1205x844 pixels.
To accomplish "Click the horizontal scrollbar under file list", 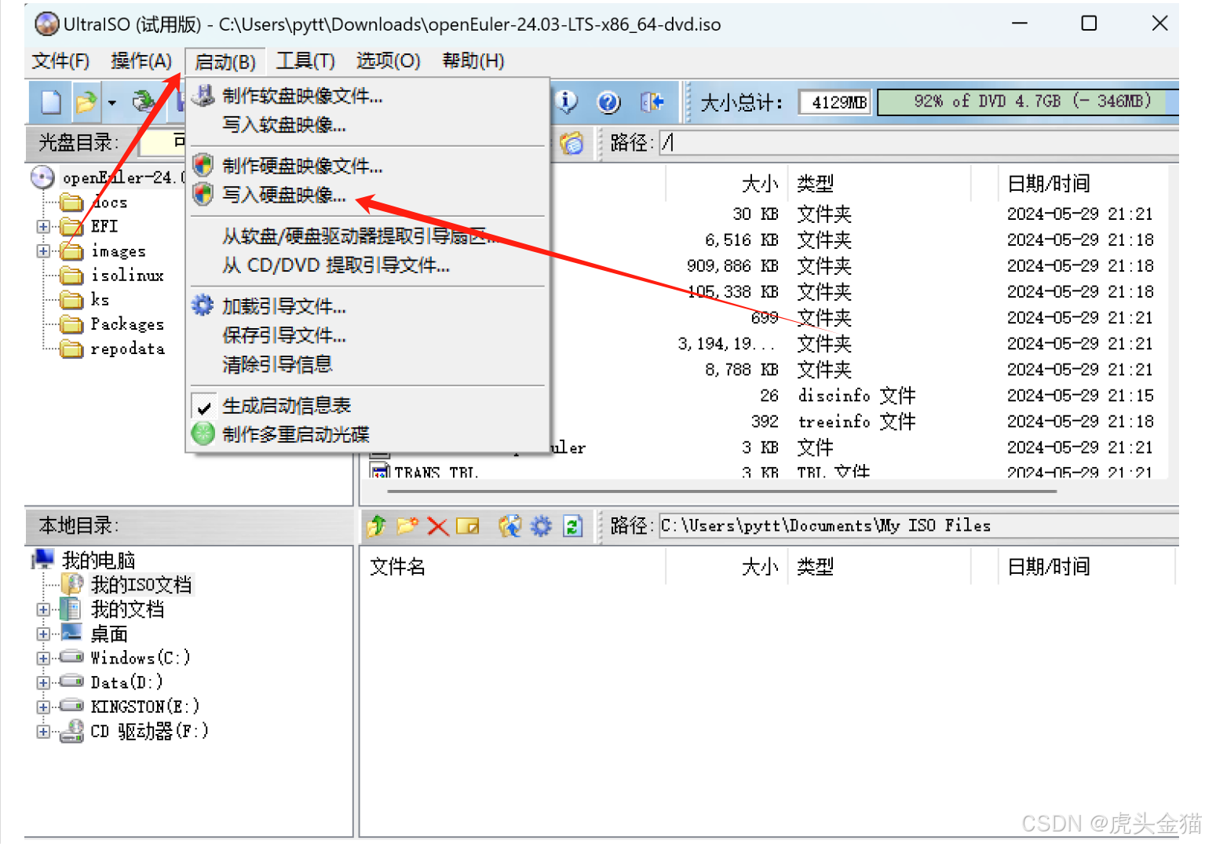I will (721, 491).
